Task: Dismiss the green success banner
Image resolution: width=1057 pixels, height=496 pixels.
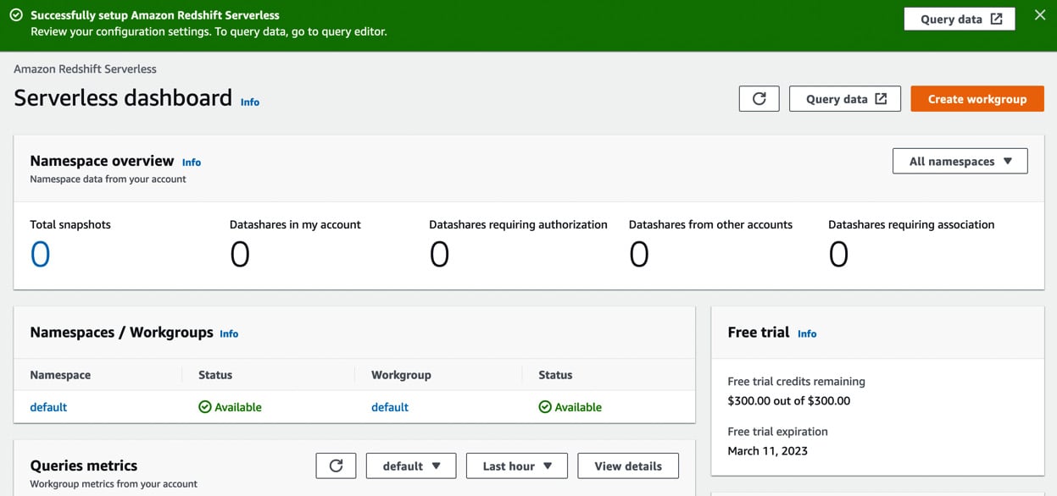Action: (x=1040, y=15)
